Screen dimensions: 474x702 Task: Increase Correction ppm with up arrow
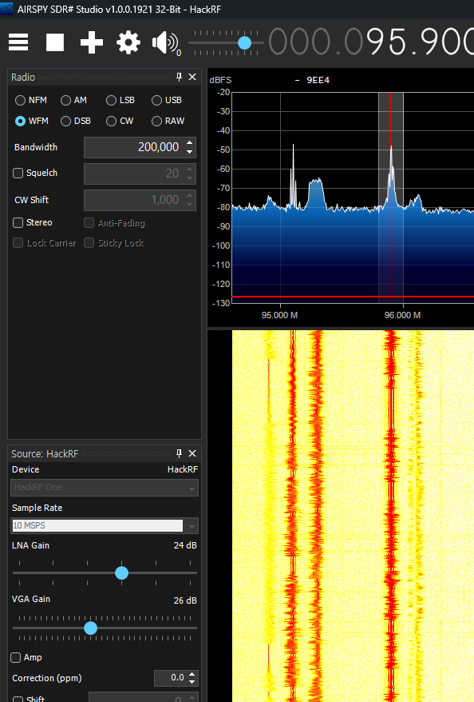pyautogui.click(x=192, y=674)
